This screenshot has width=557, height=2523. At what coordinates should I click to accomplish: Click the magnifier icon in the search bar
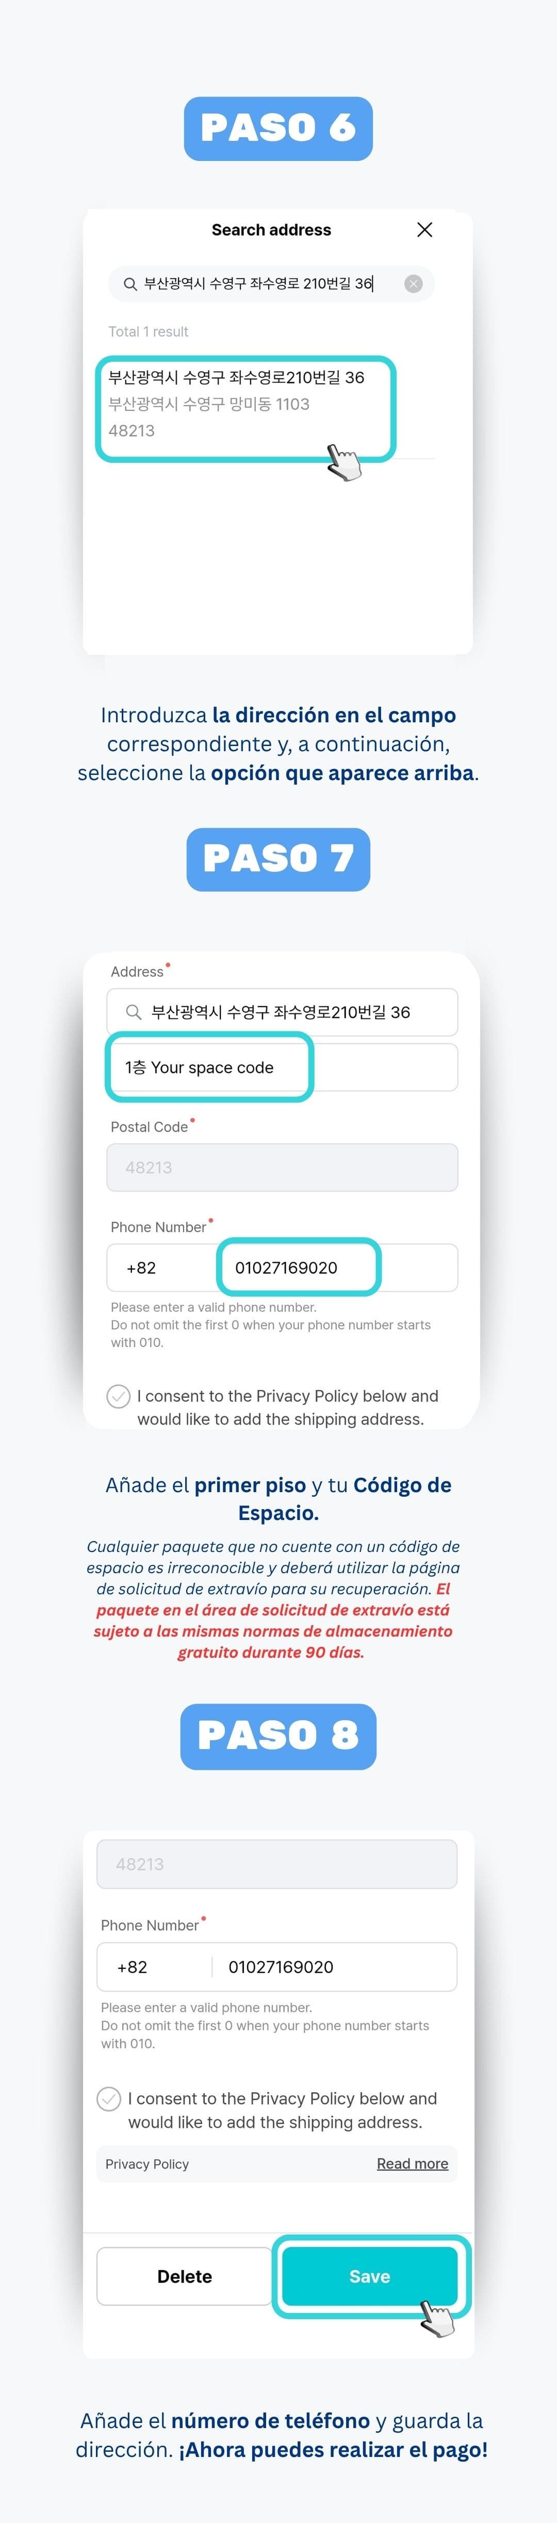pyautogui.click(x=129, y=284)
